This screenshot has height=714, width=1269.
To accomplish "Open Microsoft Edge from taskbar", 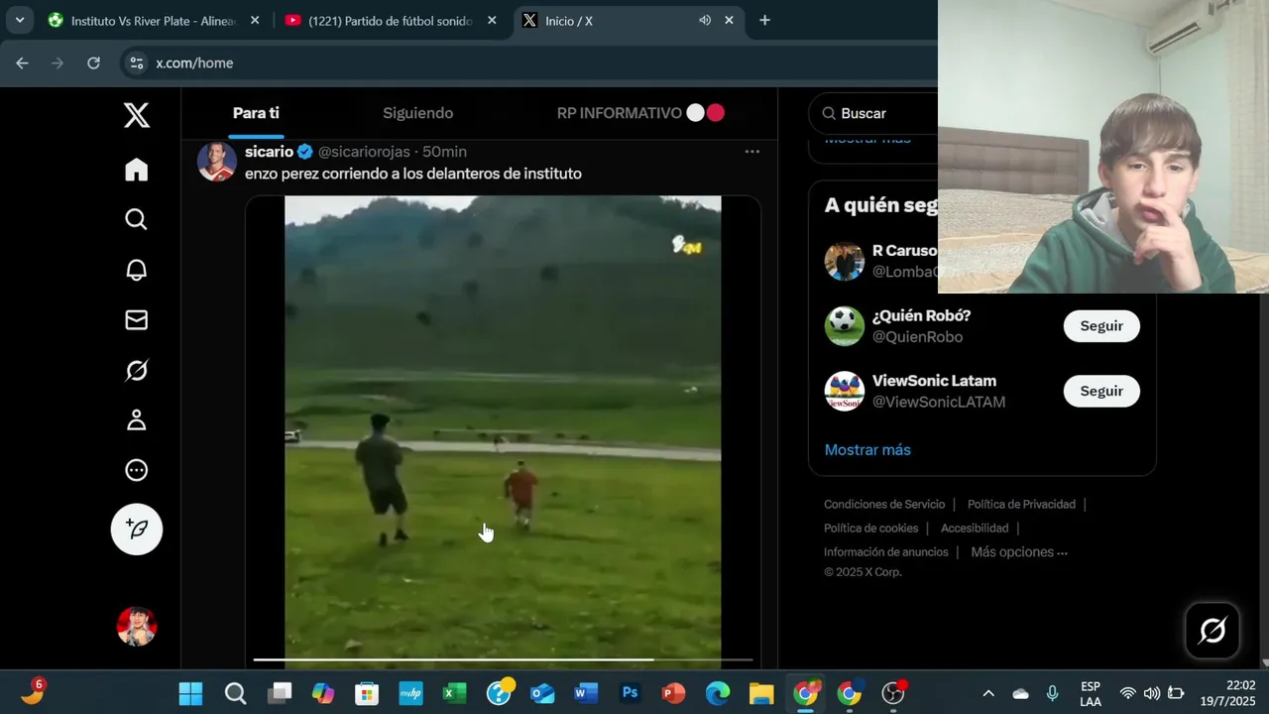I will [718, 693].
